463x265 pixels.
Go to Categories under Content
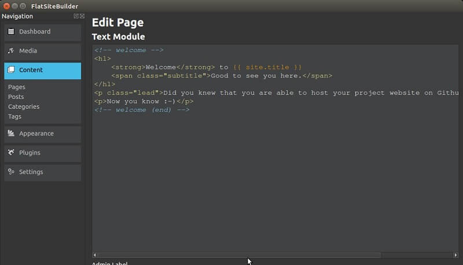coord(24,106)
